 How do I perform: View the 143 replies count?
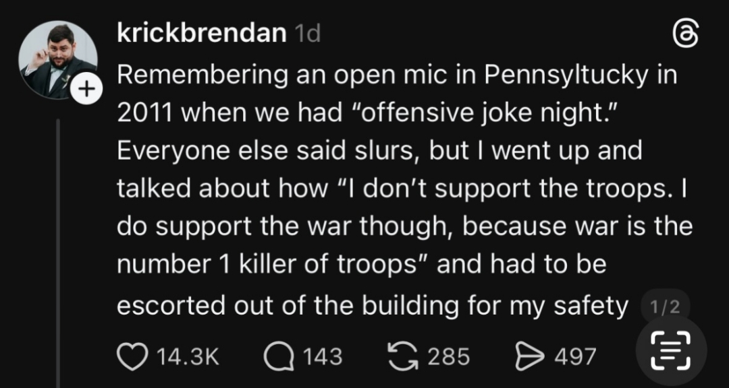click(x=322, y=356)
